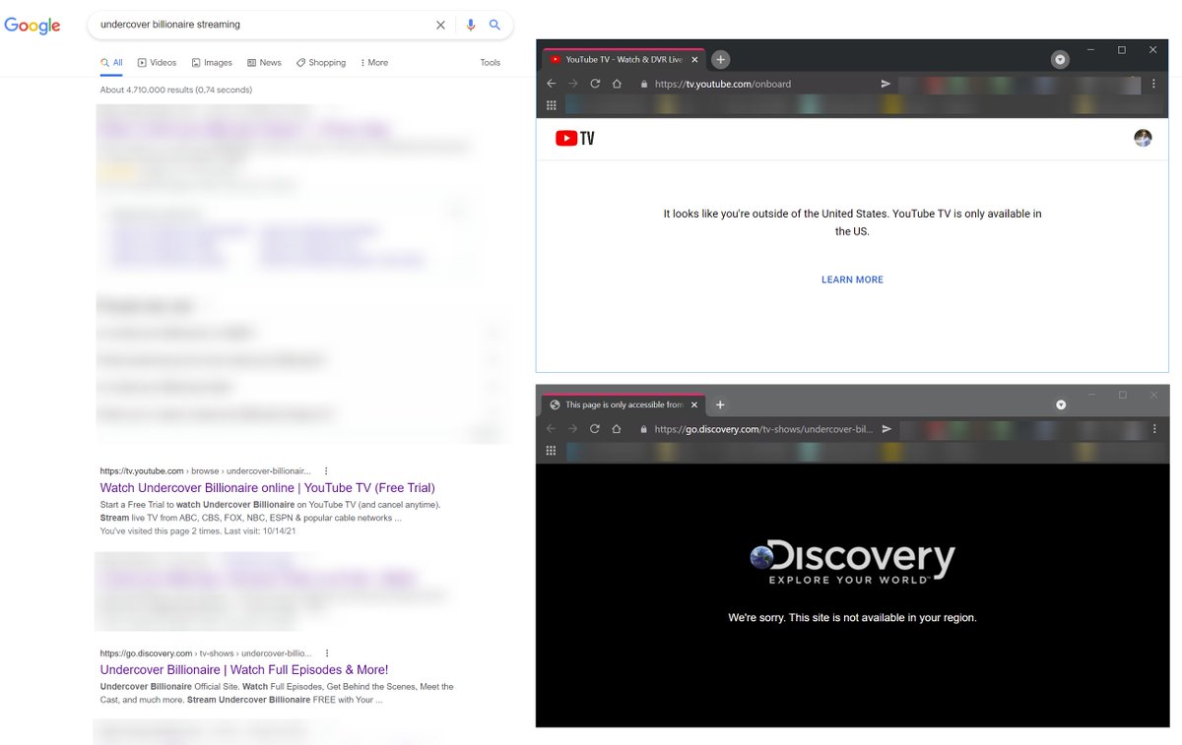Open the options menu beside go.discovery.com result
Viewport: 1182px width, 745px height.
[326, 653]
